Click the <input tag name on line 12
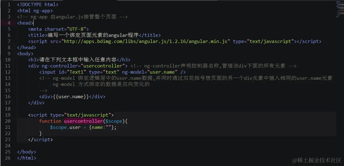The height and width of the screenshot is (166, 344). (x=47, y=72)
